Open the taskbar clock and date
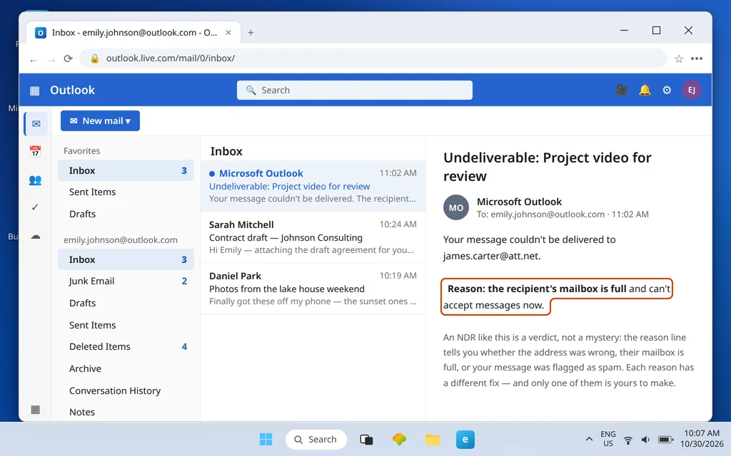The width and height of the screenshot is (731, 456). coord(702,439)
